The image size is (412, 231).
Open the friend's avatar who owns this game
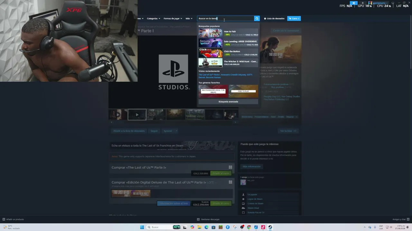pos(243,182)
